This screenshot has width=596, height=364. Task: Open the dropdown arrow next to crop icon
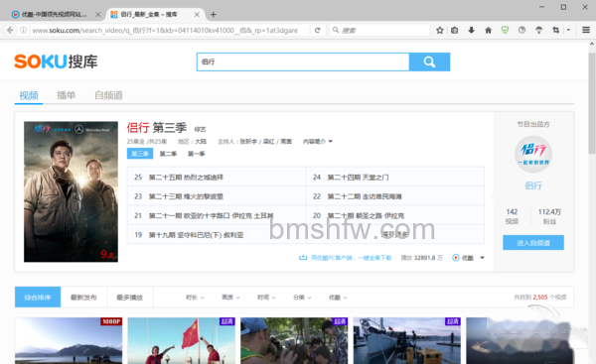pyautogui.click(x=568, y=30)
